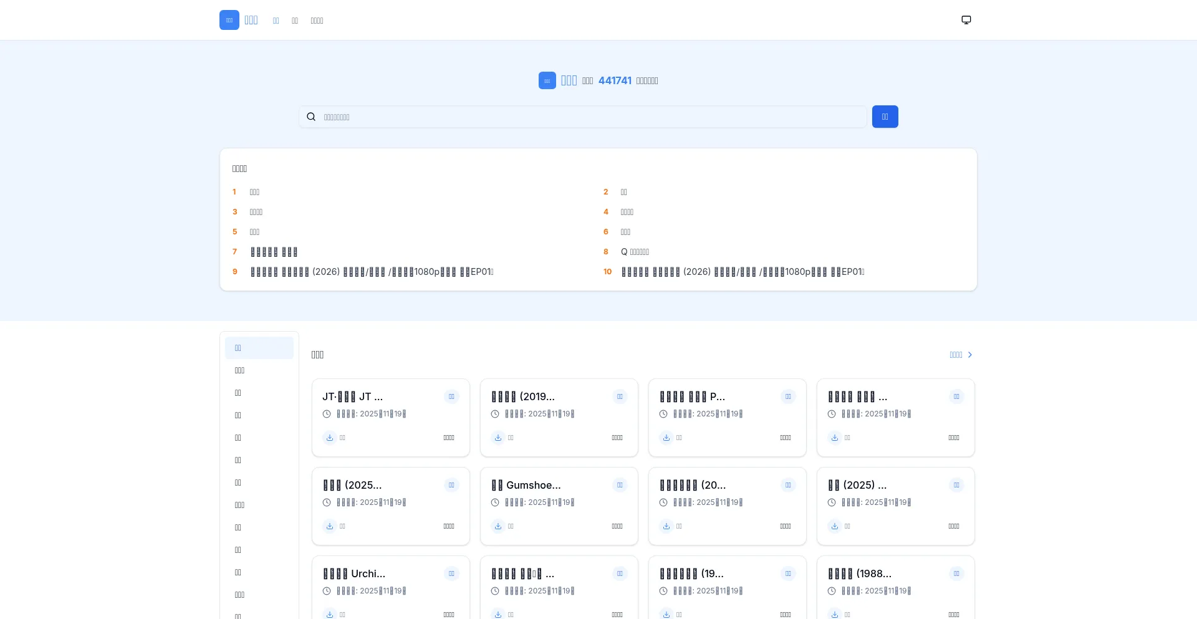Viewport: 1197px width, 619px height.
Task: Click the download icon on the JT card
Action: click(330, 438)
